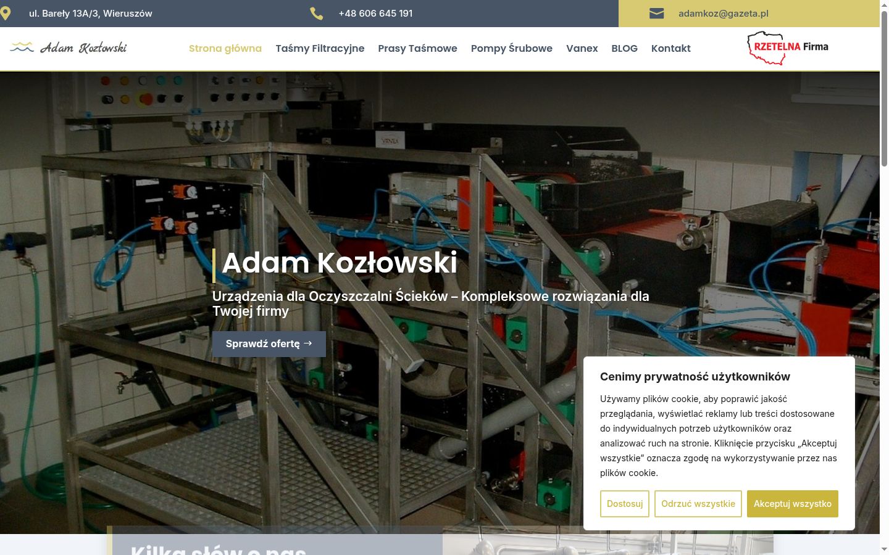Navigate to Pompy Śrubowe

[x=512, y=48]
